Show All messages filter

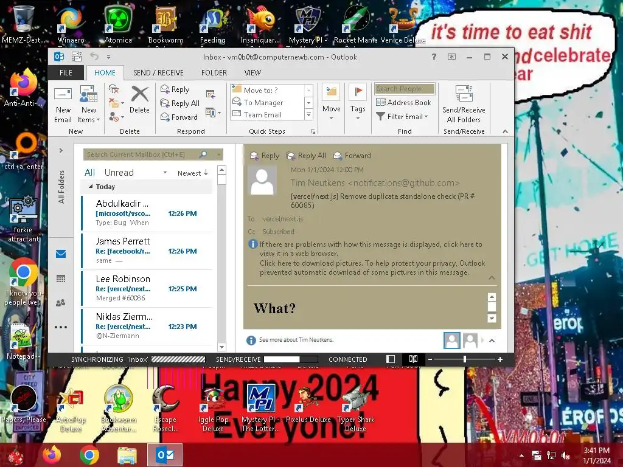click(89, 173)
